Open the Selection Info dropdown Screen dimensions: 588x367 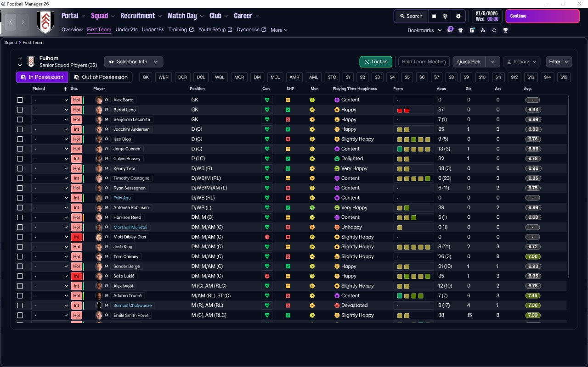[133, 61]
